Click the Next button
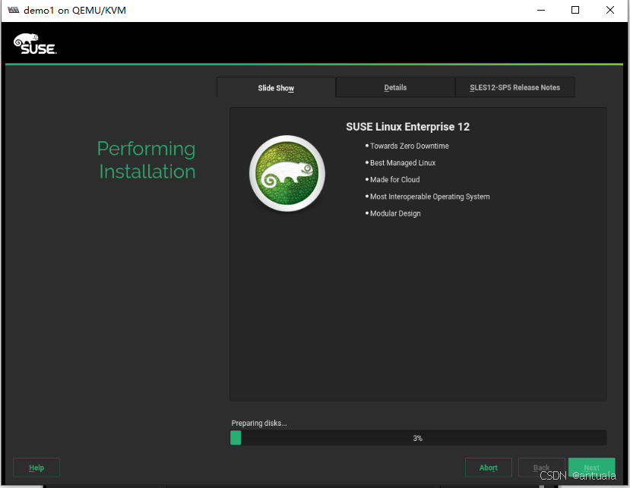The width and height of the screenshot is (630, 488). click(591, 468)
